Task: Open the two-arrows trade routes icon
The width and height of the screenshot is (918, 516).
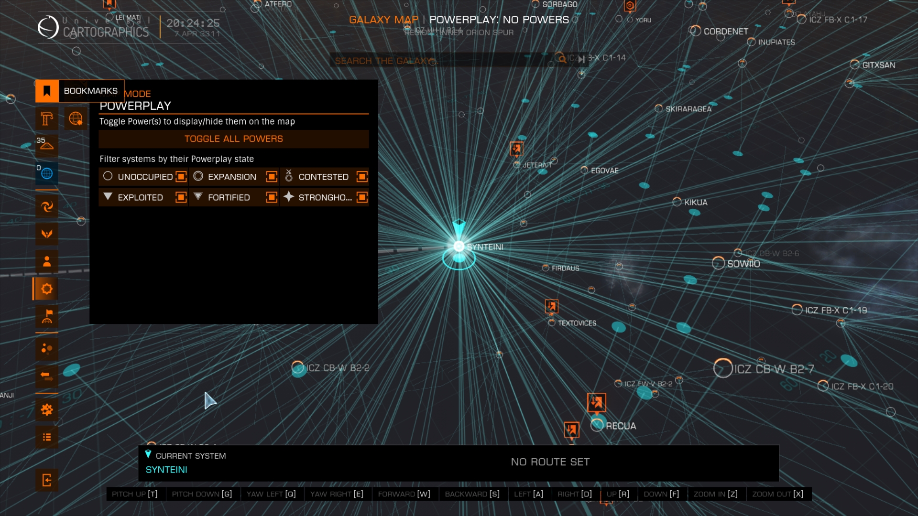Action: pos(47,376)
